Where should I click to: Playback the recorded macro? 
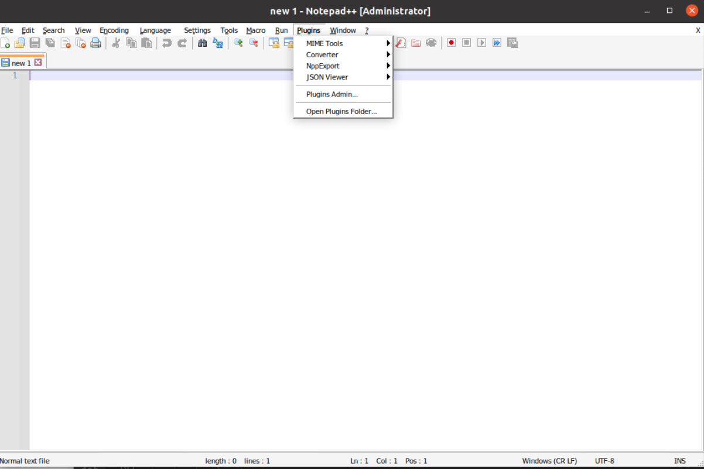tap(481, 43)
